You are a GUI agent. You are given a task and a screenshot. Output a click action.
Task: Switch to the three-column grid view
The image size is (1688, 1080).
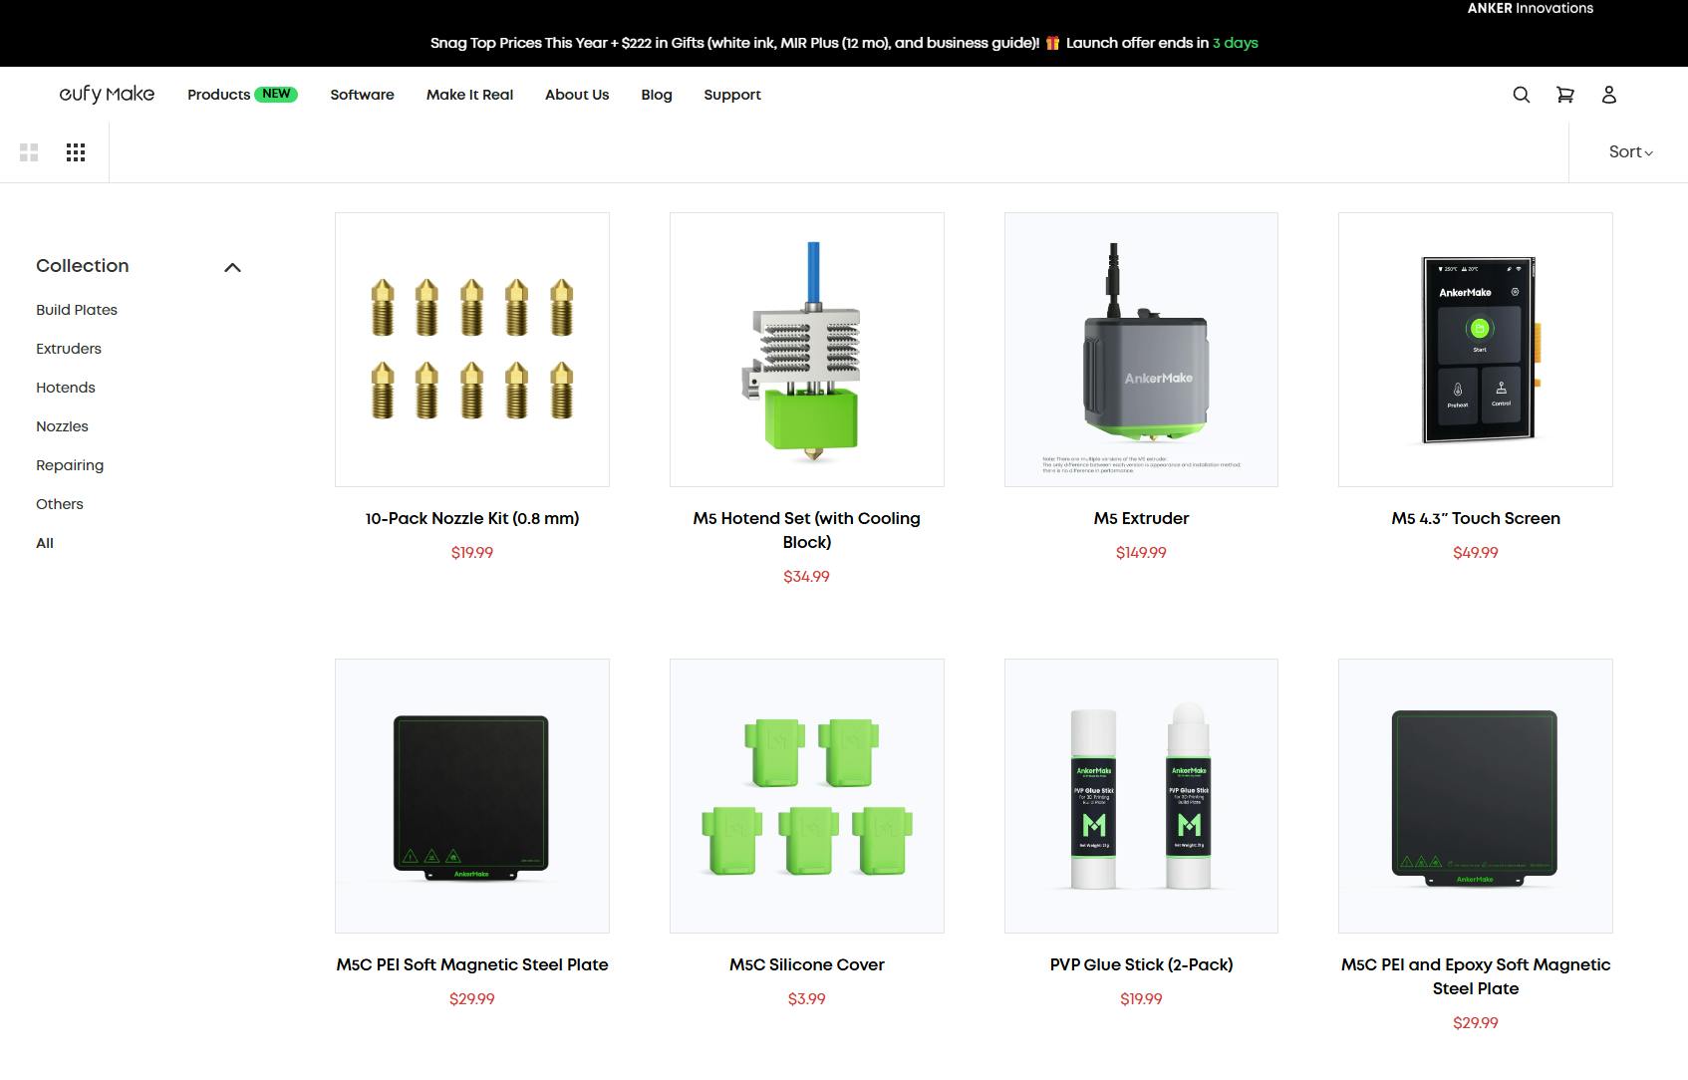click(76, 152)
